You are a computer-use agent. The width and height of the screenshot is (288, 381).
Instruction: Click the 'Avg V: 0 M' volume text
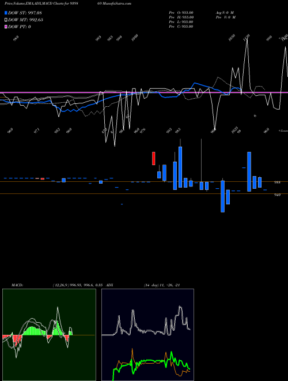[225, 13]
